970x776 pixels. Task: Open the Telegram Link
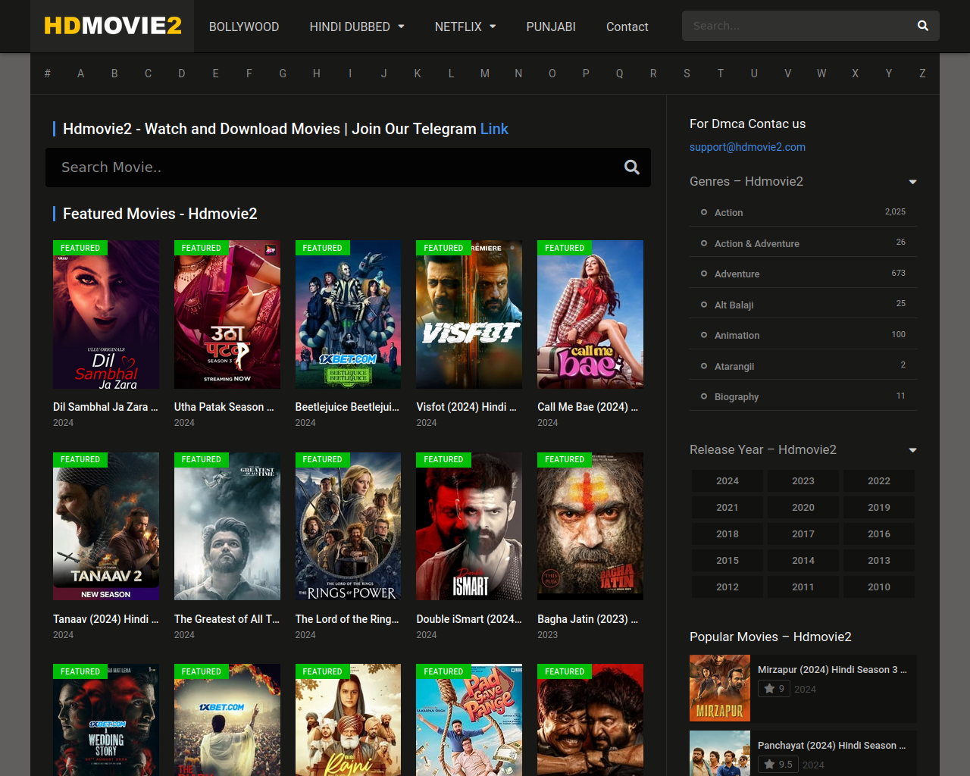(x=494, y=129)
